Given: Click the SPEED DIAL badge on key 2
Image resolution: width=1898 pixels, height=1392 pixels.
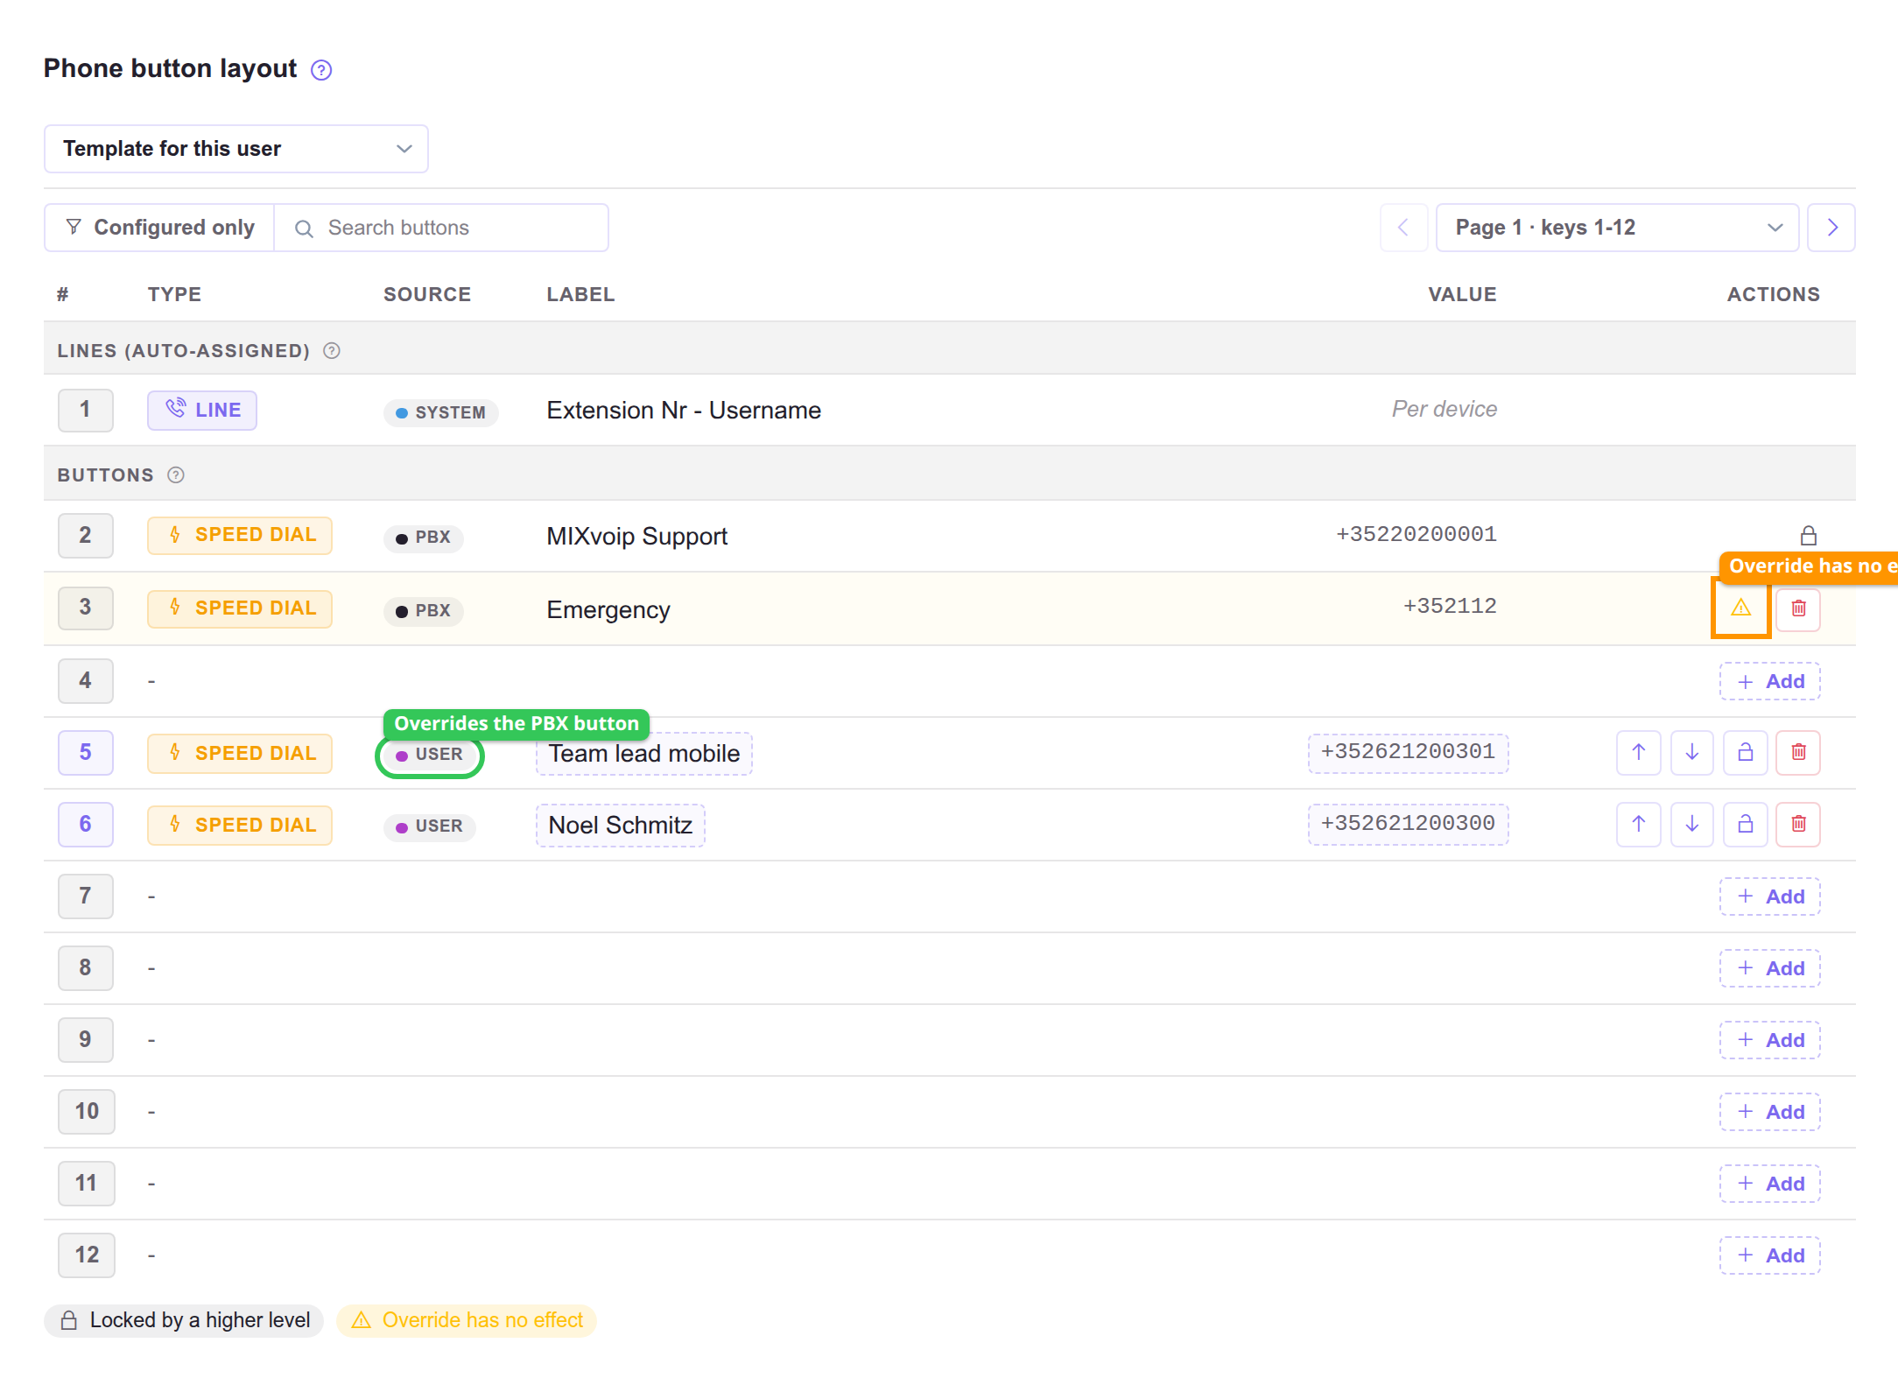Looking at the screenshot, I should (x=240, y=535).
